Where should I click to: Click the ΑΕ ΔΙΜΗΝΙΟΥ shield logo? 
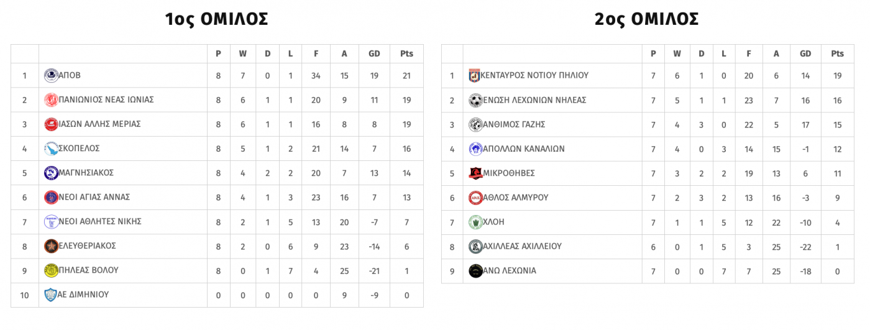point(51,295)
